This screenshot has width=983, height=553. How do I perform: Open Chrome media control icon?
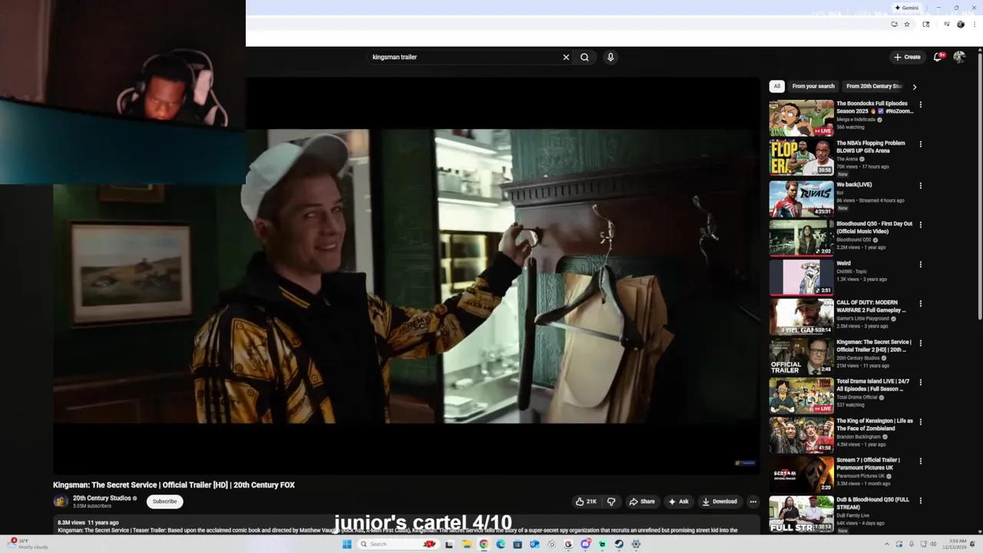[946, 25]
